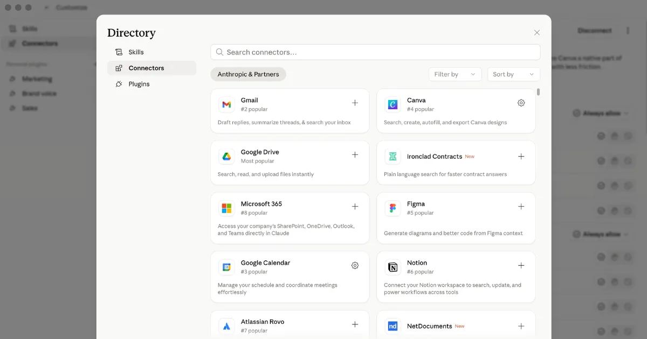Click the Google Calendar logo icon

point(226,267)
